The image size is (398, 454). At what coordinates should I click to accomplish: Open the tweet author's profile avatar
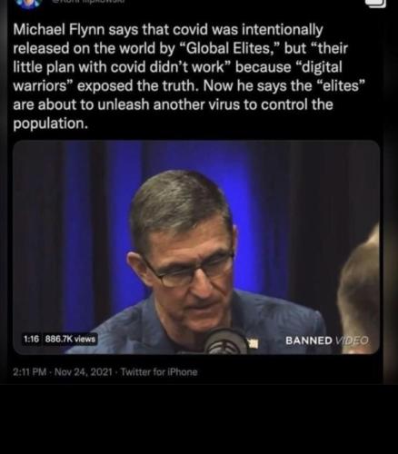tap(29, 3)
